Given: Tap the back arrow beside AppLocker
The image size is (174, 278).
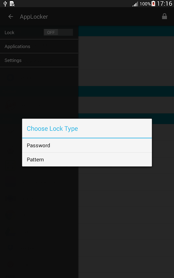Looking at the screenshot, I should [x=11, y=17].
